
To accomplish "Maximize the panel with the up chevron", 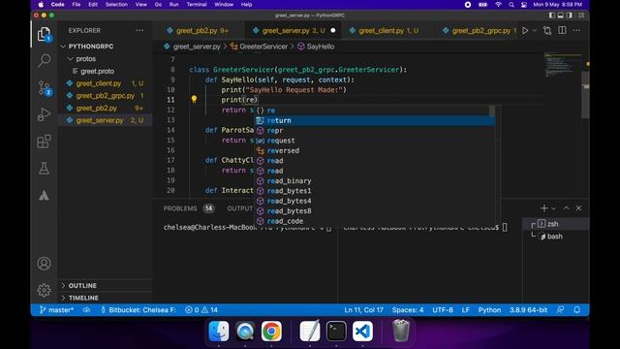I will point(566,208).
